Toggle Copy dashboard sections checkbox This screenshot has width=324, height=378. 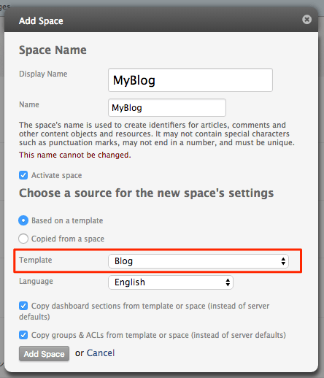click(23, 306)
